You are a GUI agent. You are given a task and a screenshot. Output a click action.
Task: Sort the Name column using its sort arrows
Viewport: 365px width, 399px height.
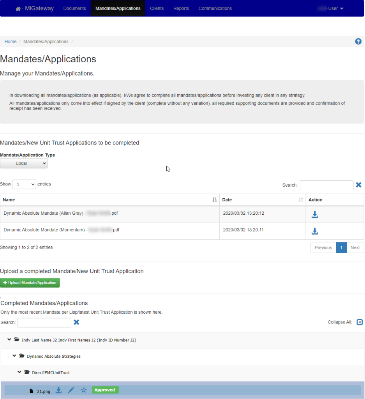[x=214, y=199]
